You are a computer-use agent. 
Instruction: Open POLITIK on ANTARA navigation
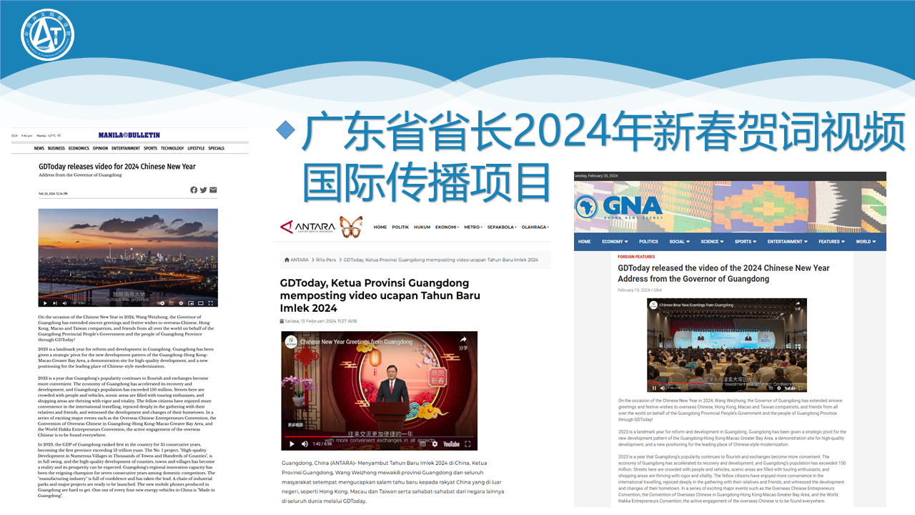point(400,227)
